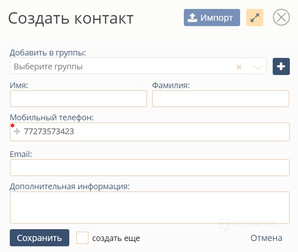Click the Дополнительная информация text area

click(x=150, y=208)
